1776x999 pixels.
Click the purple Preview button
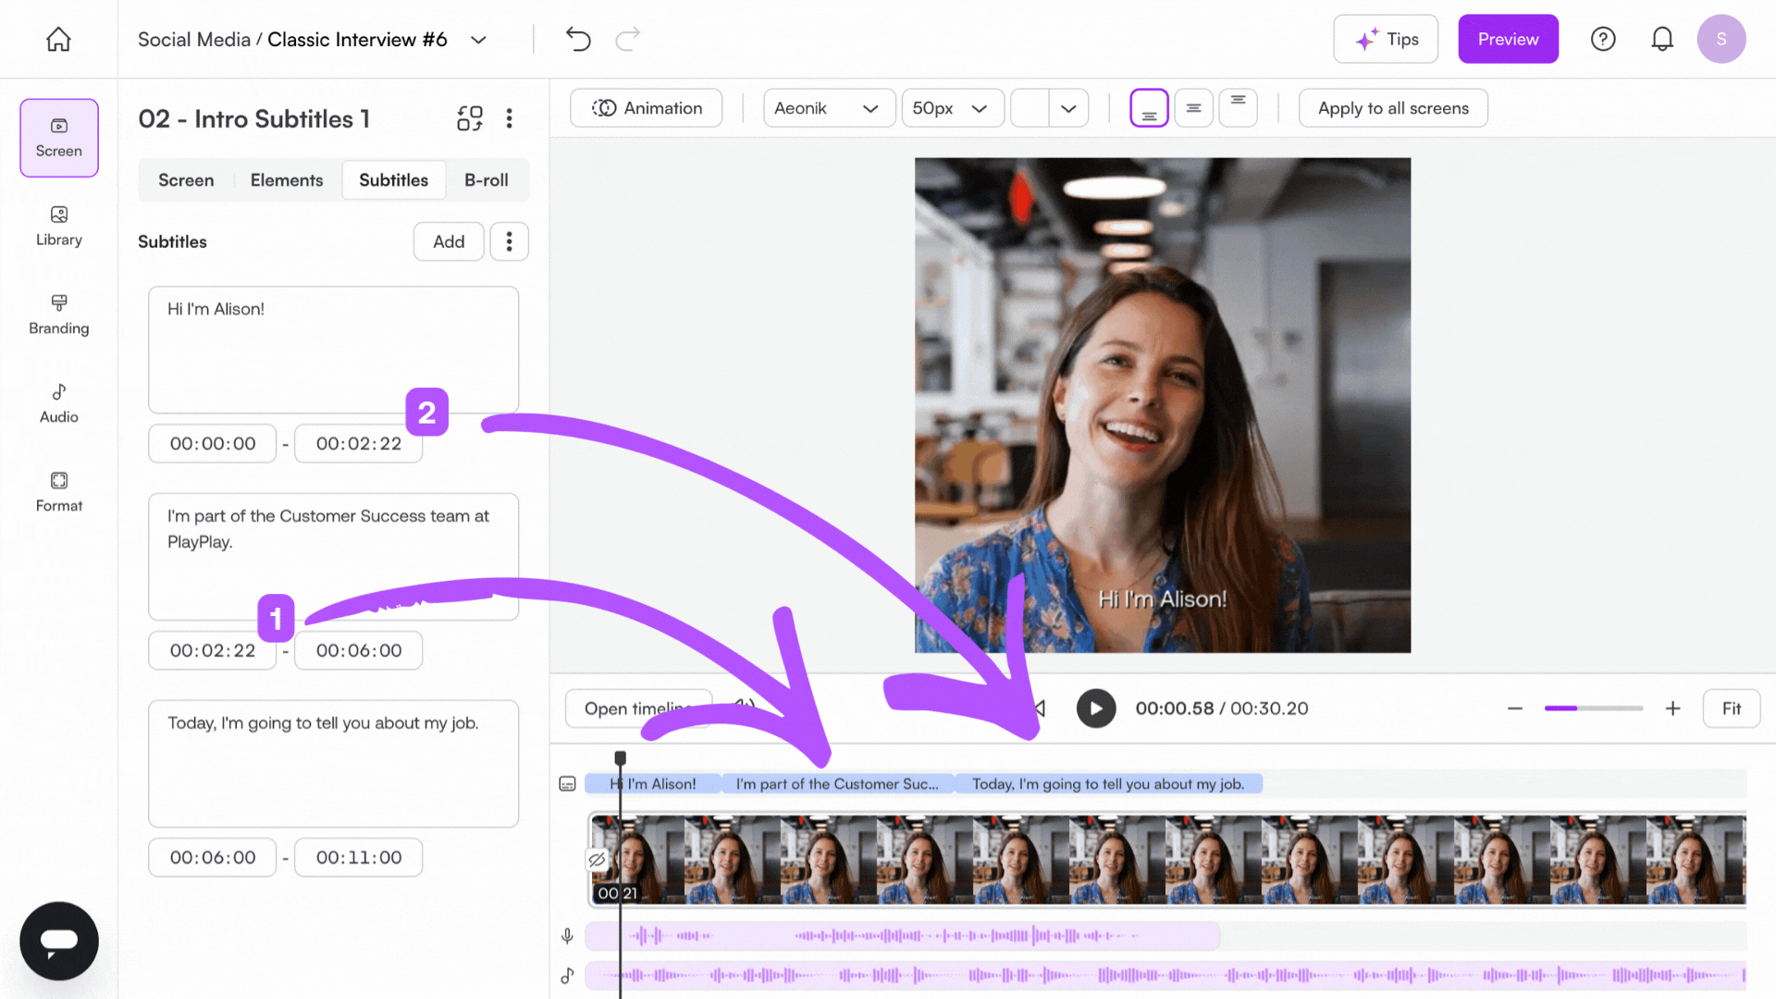click(x=1508, y=39)
